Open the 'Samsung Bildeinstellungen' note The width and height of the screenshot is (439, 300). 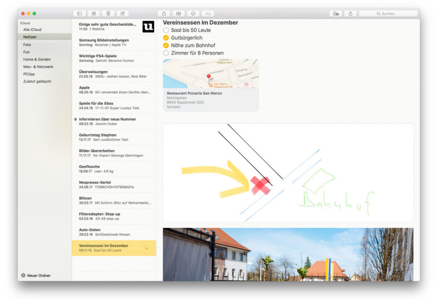(x=114, y=43)
